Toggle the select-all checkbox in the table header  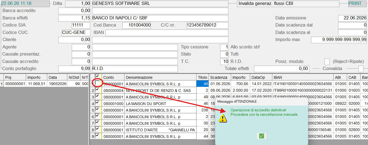point(97,76)
